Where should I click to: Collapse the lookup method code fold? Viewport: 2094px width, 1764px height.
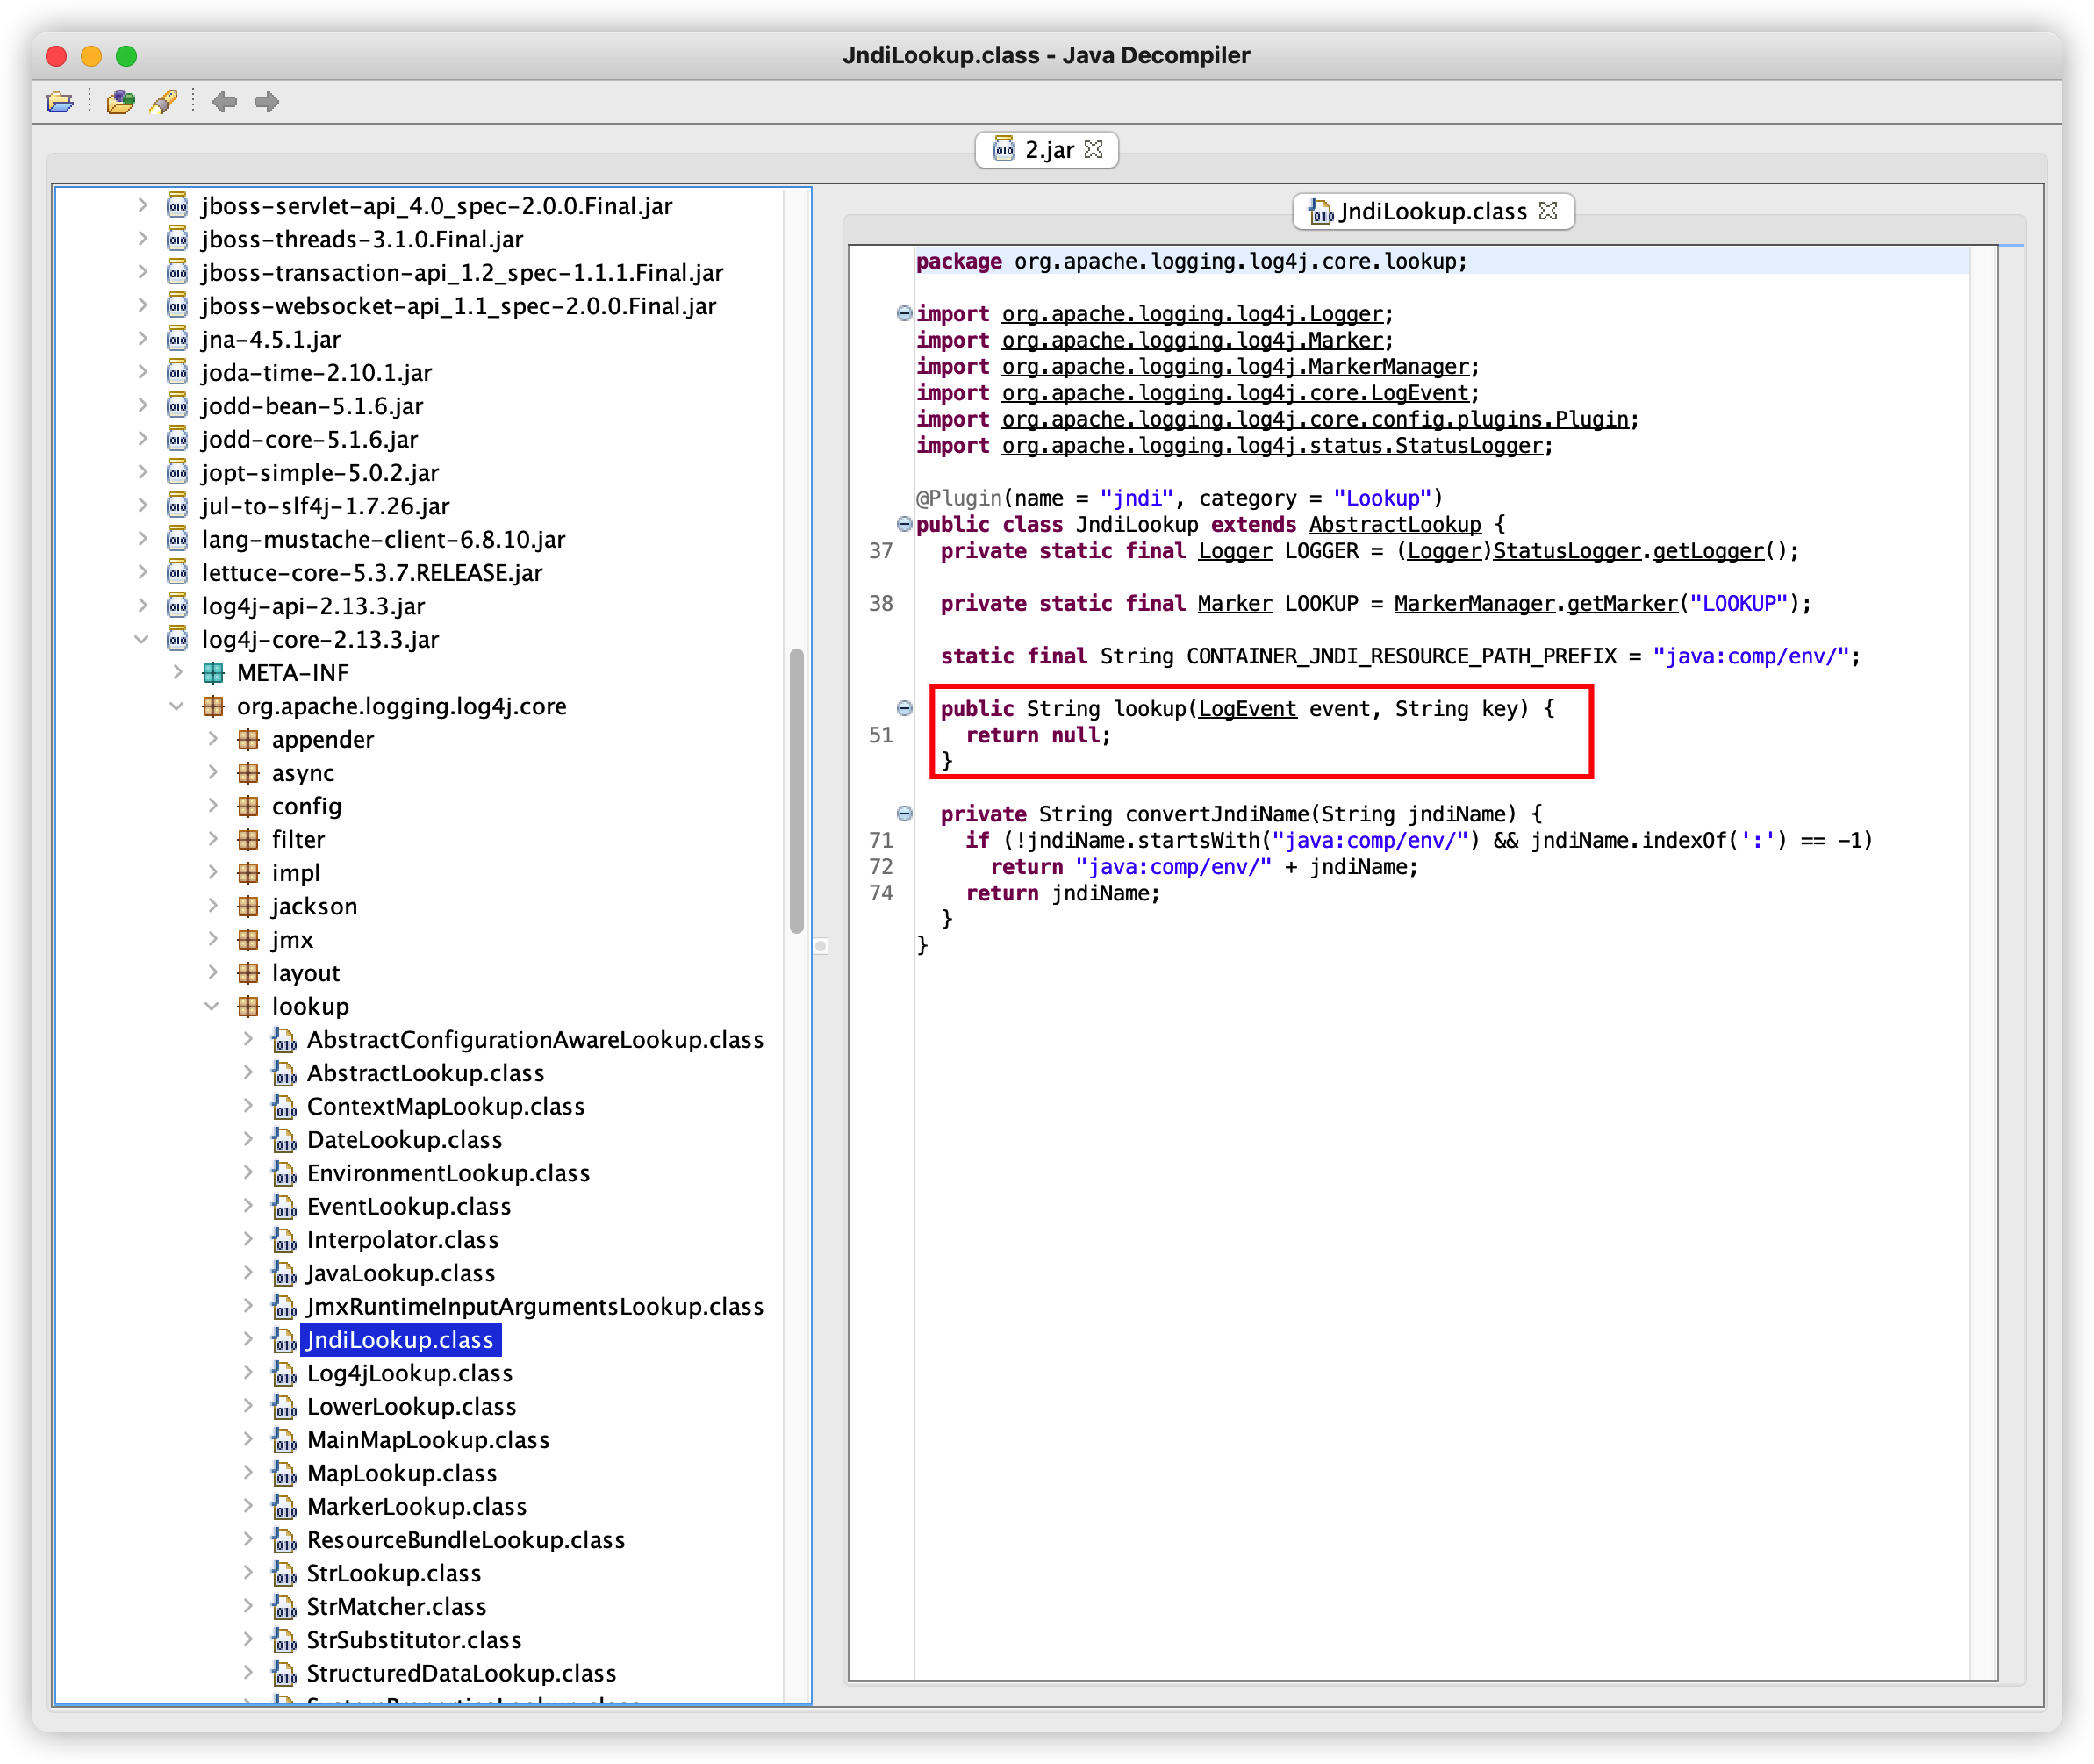click(x=904, y=708)
